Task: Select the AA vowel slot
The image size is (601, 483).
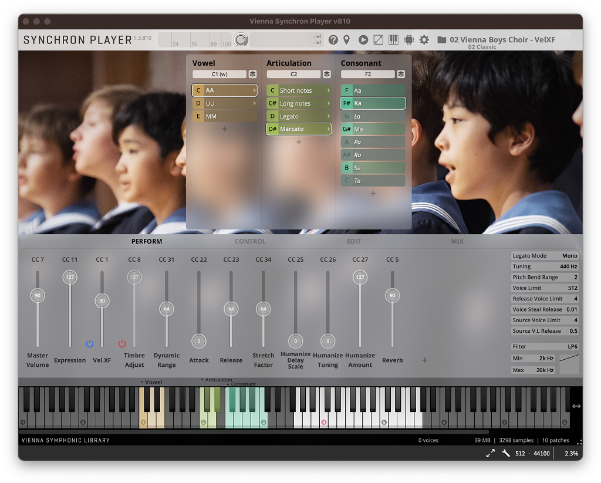Action: coord(225,90)
